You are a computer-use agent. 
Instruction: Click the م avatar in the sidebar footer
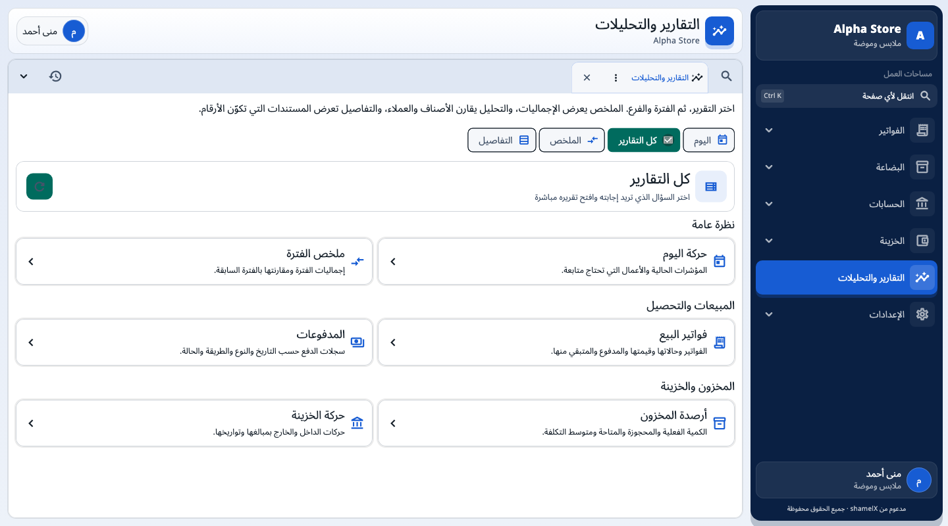pos(919,480)
